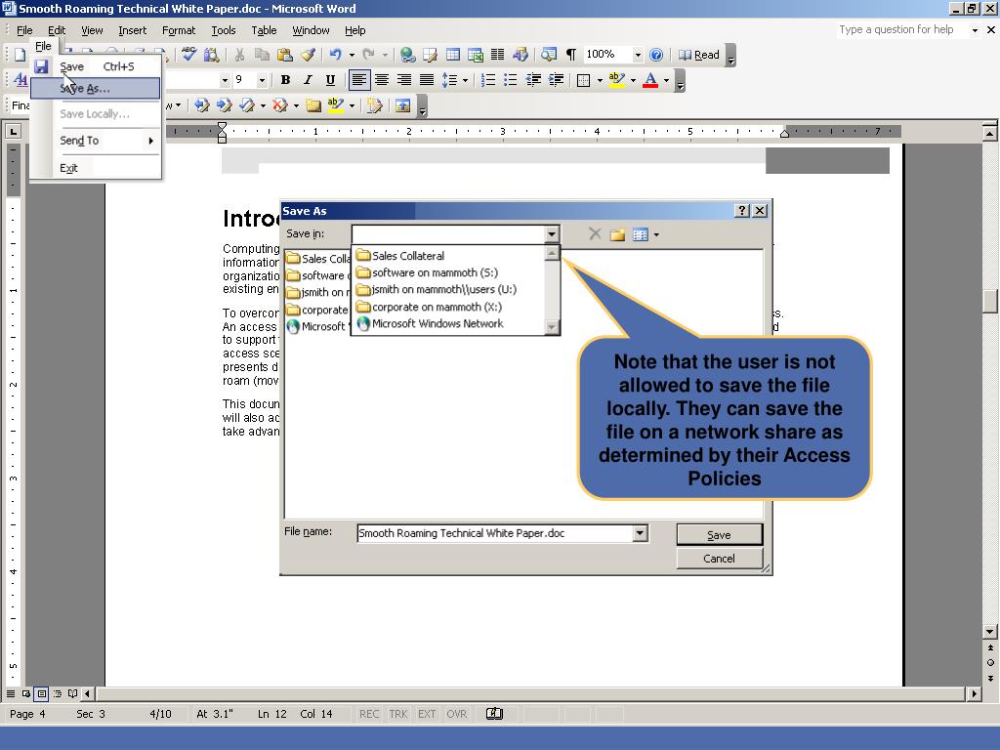Click the Insert Hyperlink globe icon
The width and height of the screenshot is (1000, 750).
(407, 55)
